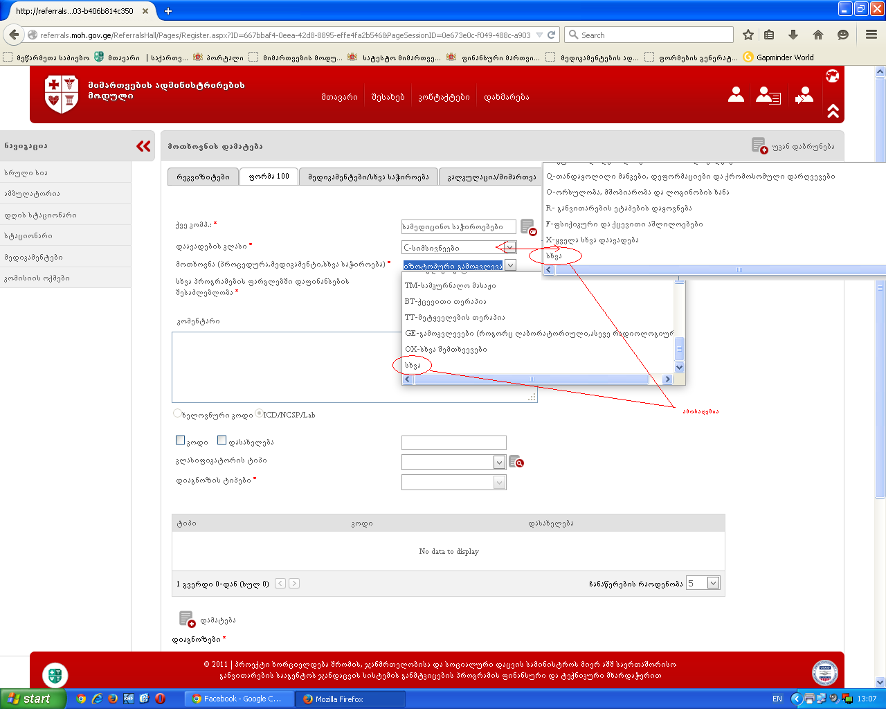Open the კლასიფიკატორის ტიპი dropdown
The height and width of the screenshot is (709, 886).
point(499,462)
